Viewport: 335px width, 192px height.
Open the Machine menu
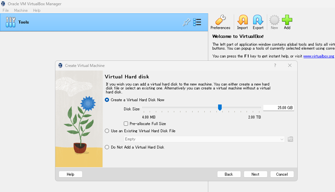21,10
